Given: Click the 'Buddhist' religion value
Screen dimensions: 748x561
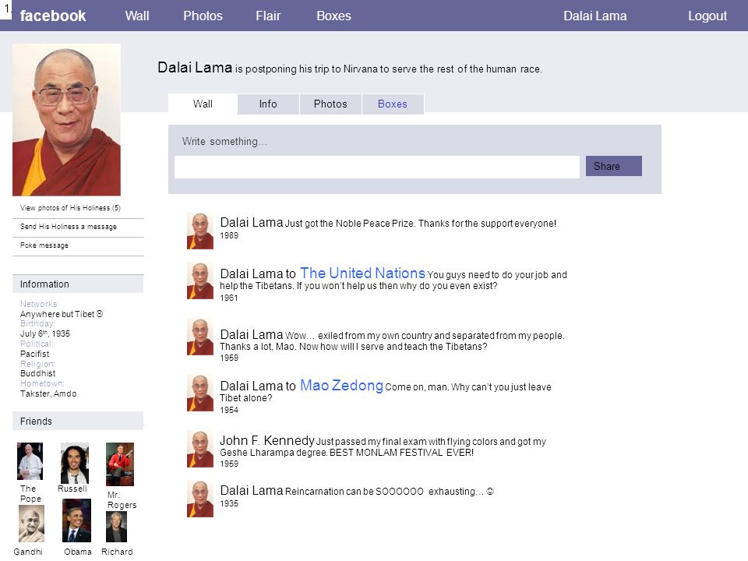Looking at the screenshot, I should click(37, 373).
